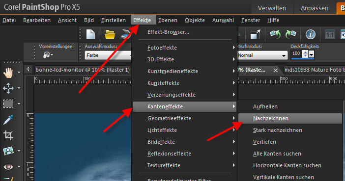This screenshot has width=345, height=181.
Task: Switch to the Anpassen workspace tab
Action: [315, 8]
